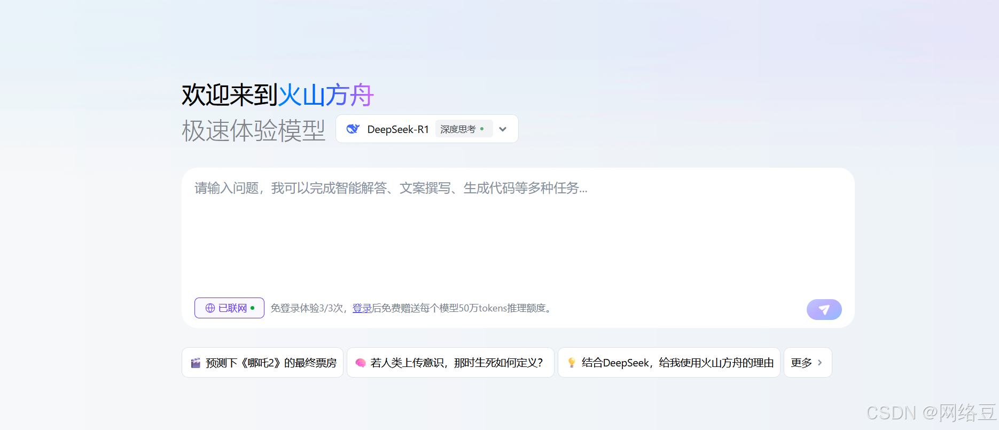Viewport: 999px width, 430px height.
Task: Expand 更多 suggestions chevron
Action: pos(820,363)
